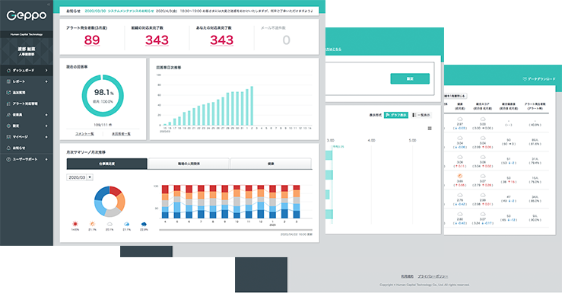Open the 利用規約 footer link
The width and height of the screenshot is (562, 293).
[407, 276]
